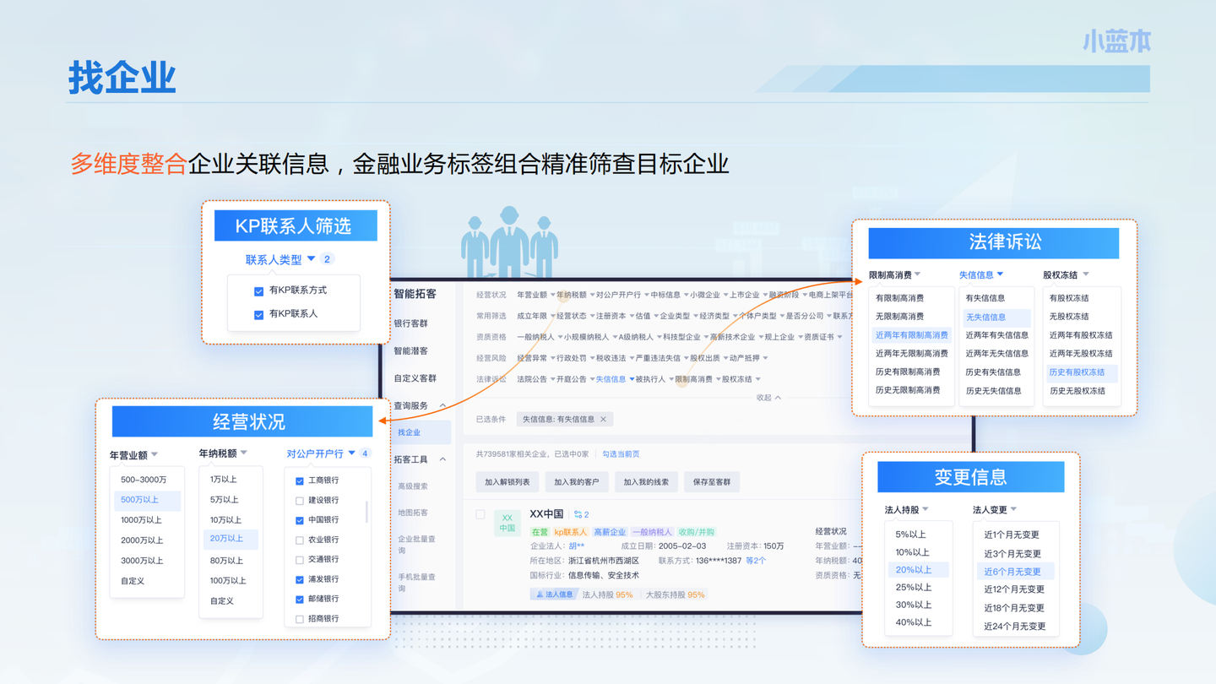Open 地图拓客 in sidebar

tap(413, 513)
